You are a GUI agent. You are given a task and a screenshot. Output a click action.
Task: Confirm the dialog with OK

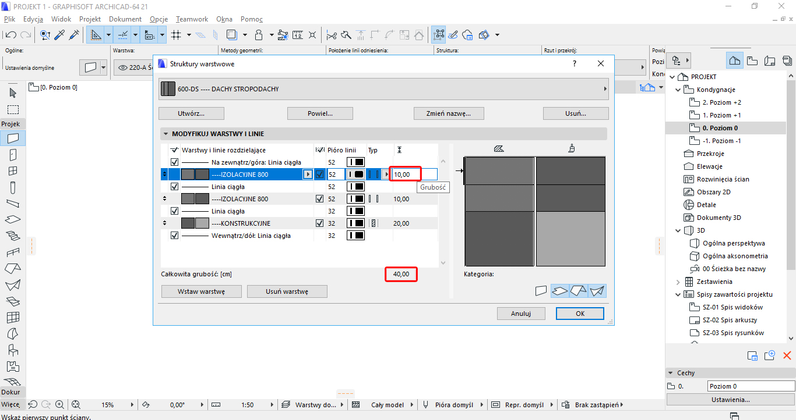coord(580,314)
